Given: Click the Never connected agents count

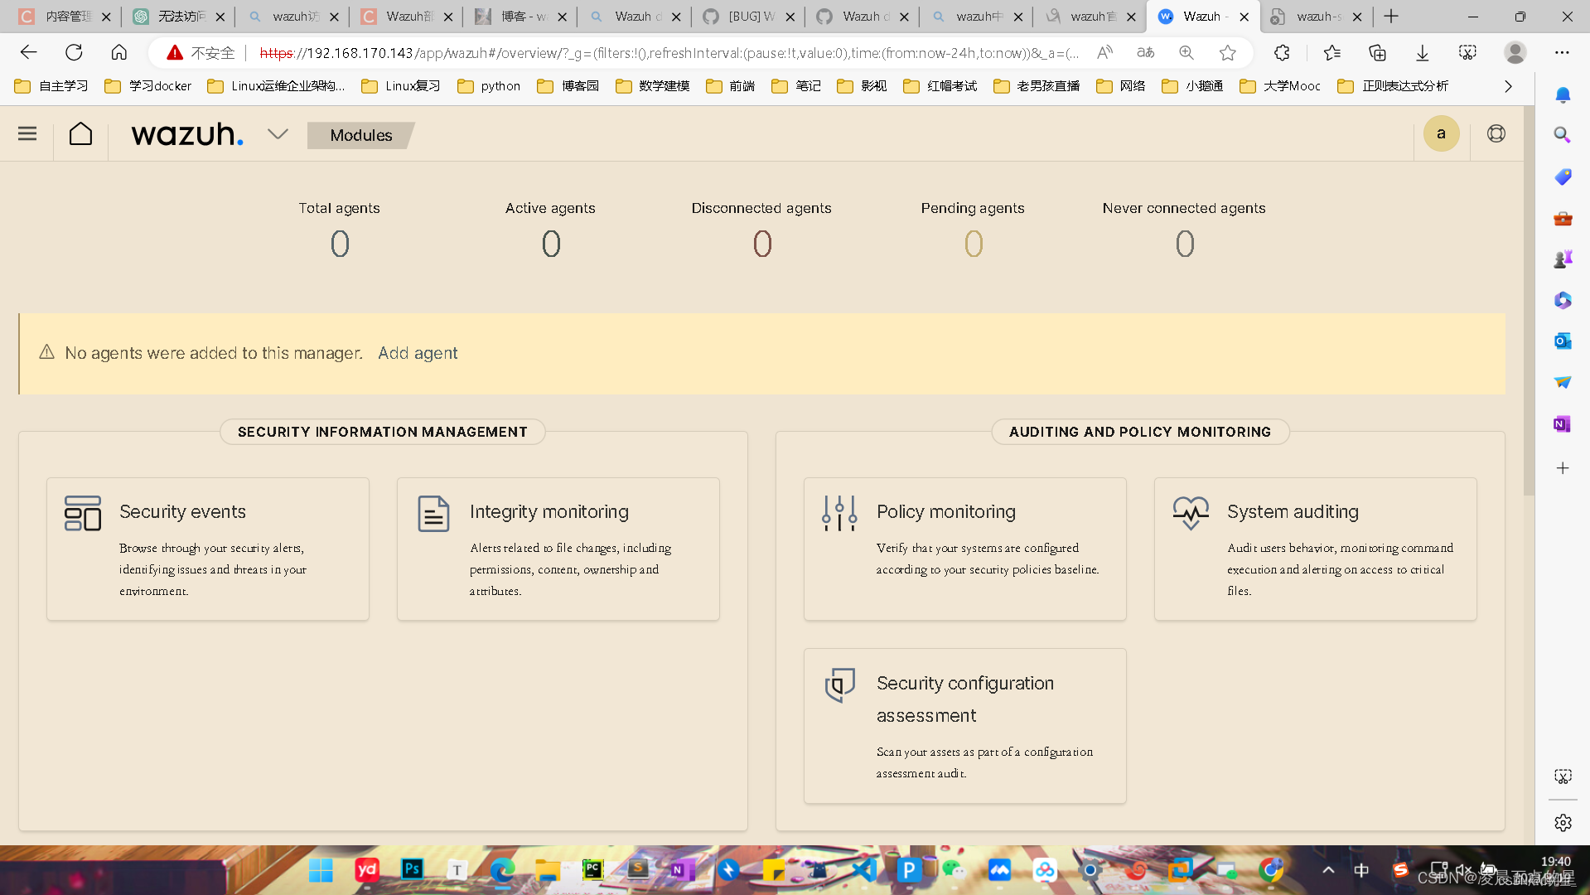Looking at the screenshot, I should click(x=1185, y=244).
